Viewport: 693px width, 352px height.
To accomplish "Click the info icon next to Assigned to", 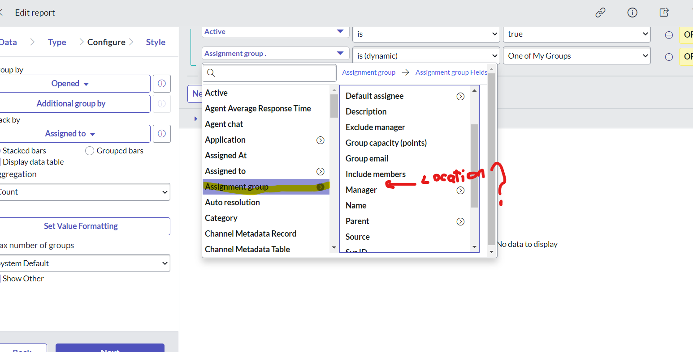I will 162,134.
